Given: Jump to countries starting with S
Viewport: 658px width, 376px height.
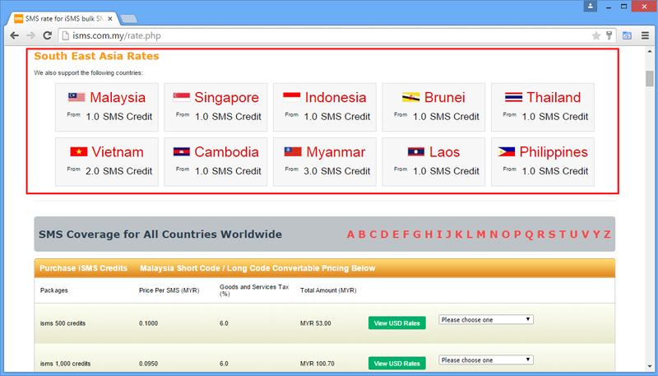Looking at the screenshot, I should [x=551, y=234].
